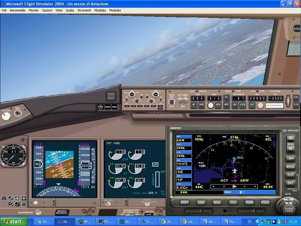Image resolution: width=301 pixels, height=226 pixels.
Task: Decrease GPS range with RNG down arrow
Action: pos(290,149)
